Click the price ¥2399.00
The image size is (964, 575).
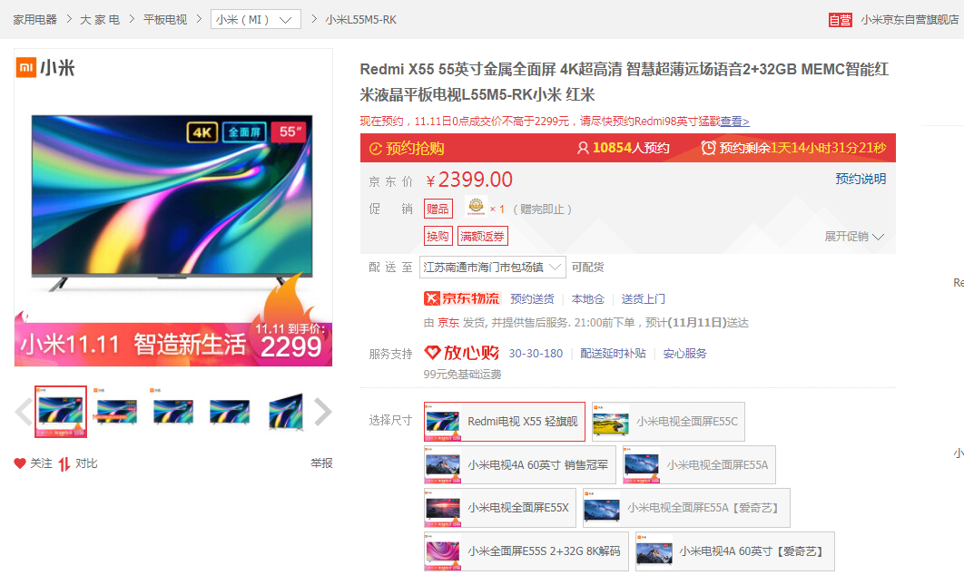469,180
